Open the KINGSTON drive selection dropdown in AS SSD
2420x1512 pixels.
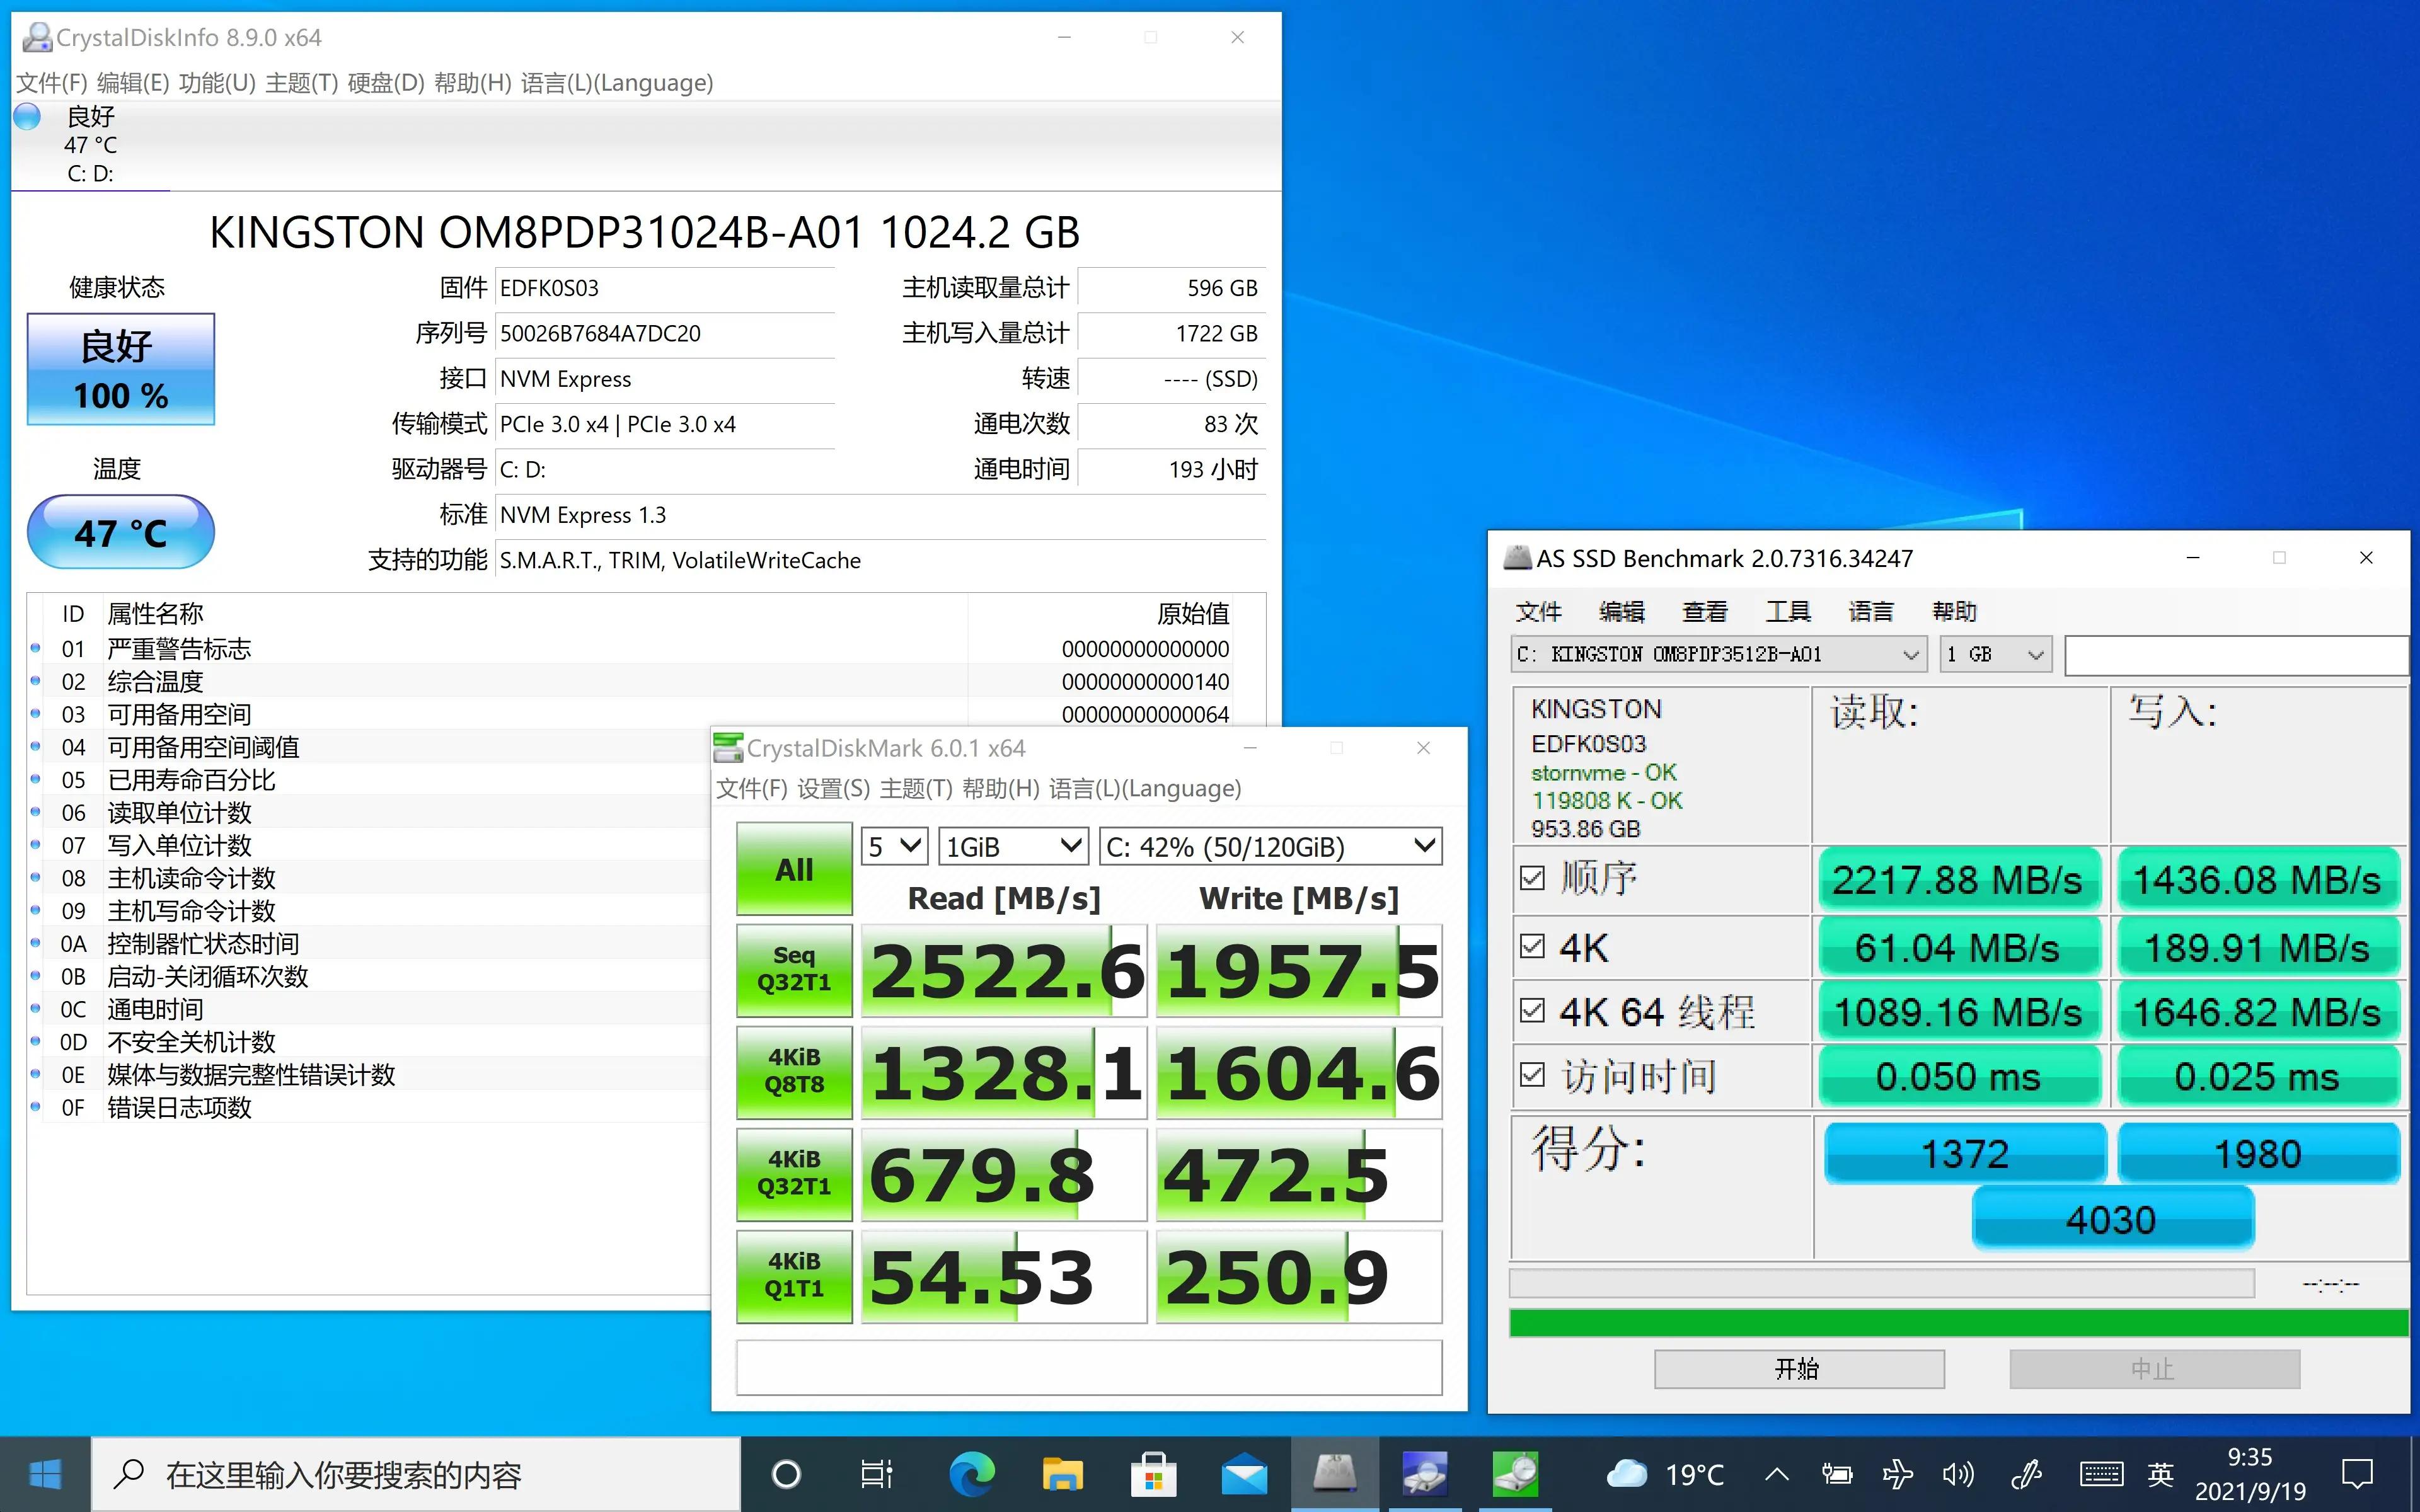click(x=1718, y=654)
